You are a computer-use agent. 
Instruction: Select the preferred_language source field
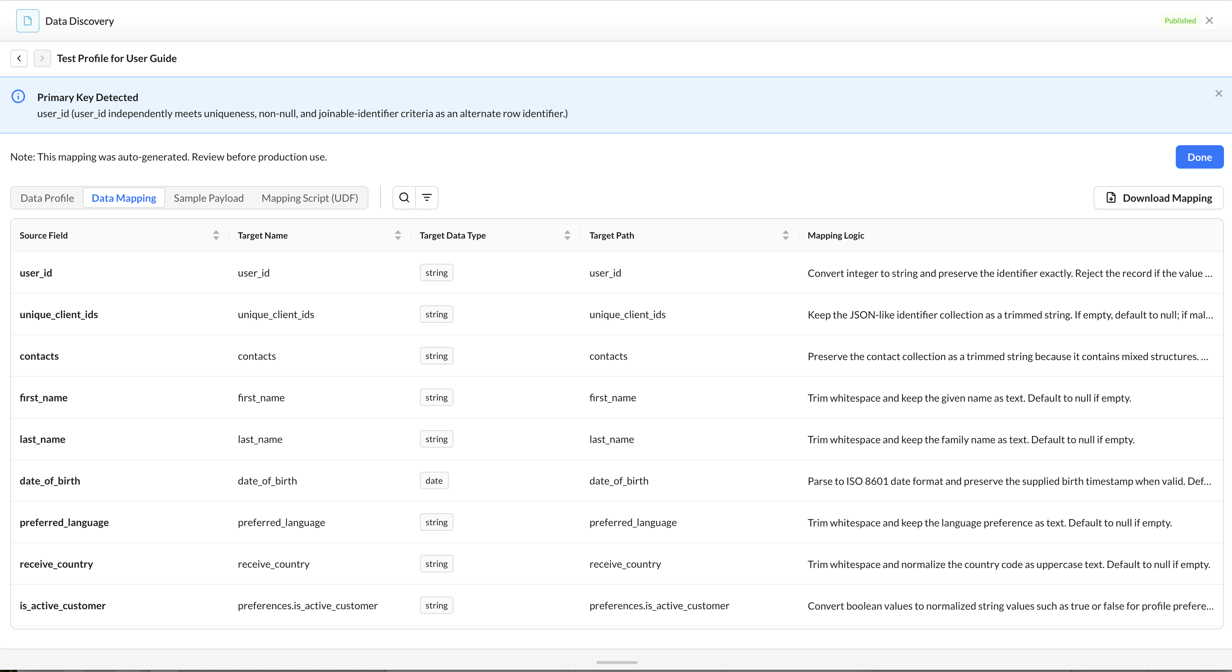tap(64, 522)
